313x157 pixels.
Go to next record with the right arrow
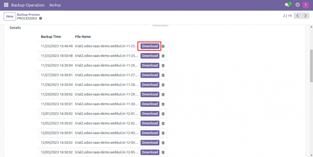pyautogui.click(x=305, y=16)
